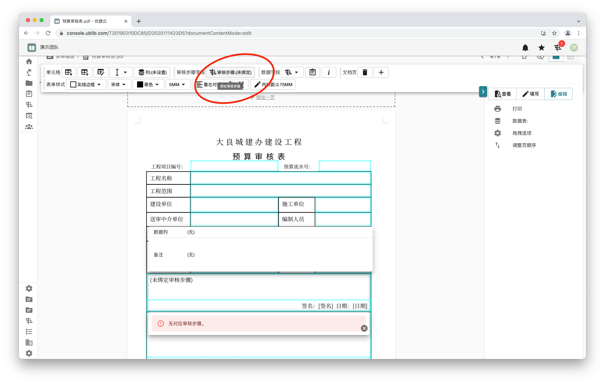Open notifications bell in the app header
The height and width of the screenshot is (384, 605).
525,48
